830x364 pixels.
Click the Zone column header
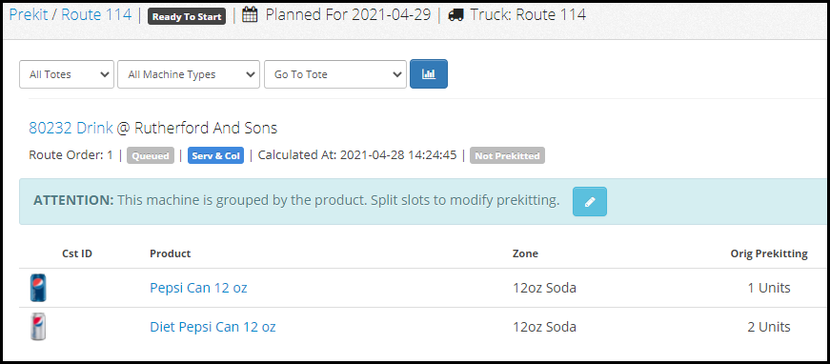525,253
